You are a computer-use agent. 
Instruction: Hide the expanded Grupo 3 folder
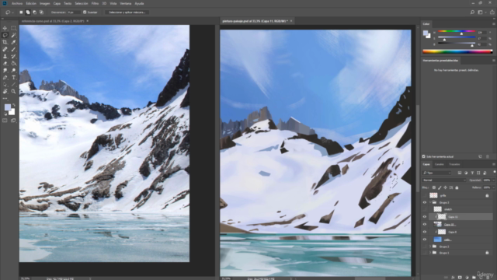pos(425,202)
